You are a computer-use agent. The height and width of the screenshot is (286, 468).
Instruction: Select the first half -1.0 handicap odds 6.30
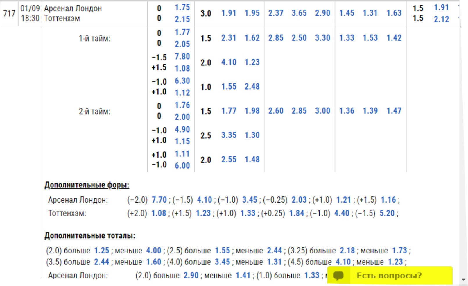coord(182,81)
